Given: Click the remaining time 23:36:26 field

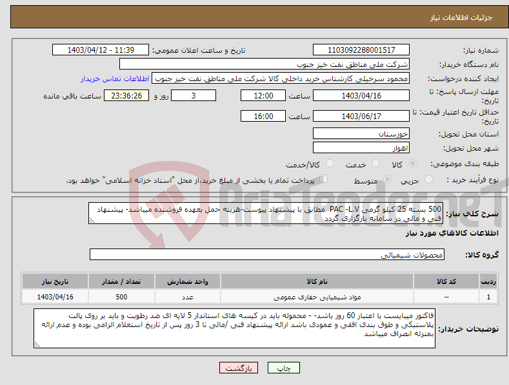Looking at the screenshot, I should [126, 95].
